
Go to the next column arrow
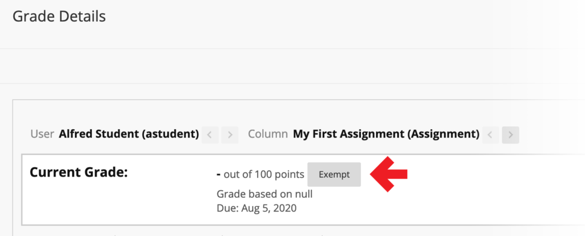tap(511, 135)
